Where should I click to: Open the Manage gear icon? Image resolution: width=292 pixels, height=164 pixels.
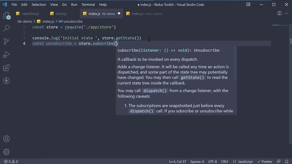click(6, 152)
